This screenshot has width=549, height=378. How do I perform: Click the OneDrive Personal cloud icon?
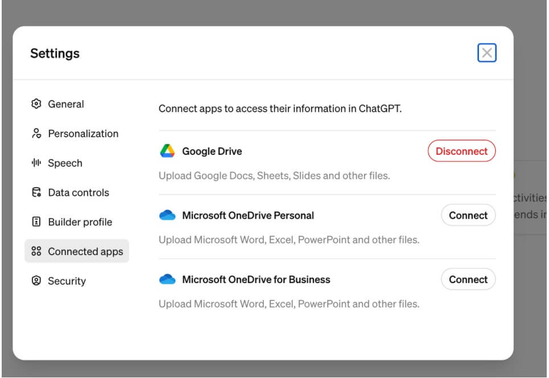coord(167,215)
